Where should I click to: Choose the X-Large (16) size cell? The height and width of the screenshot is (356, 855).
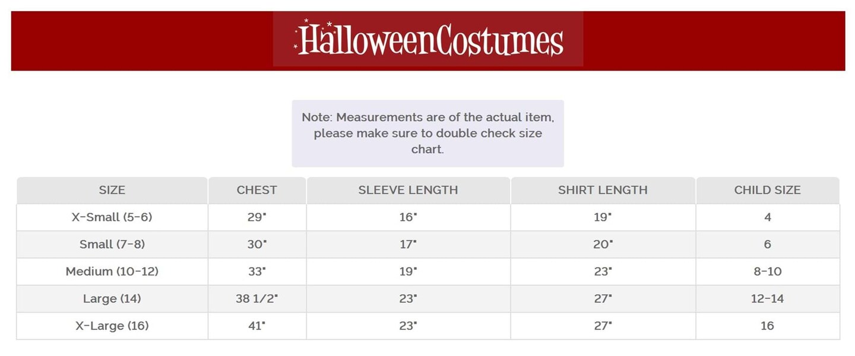coord(112,326)
